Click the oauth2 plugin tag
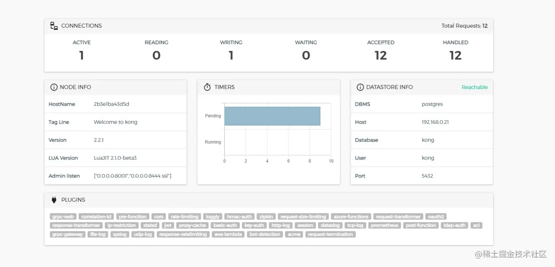This screenshot has width=555, height=267. [436, 216]
